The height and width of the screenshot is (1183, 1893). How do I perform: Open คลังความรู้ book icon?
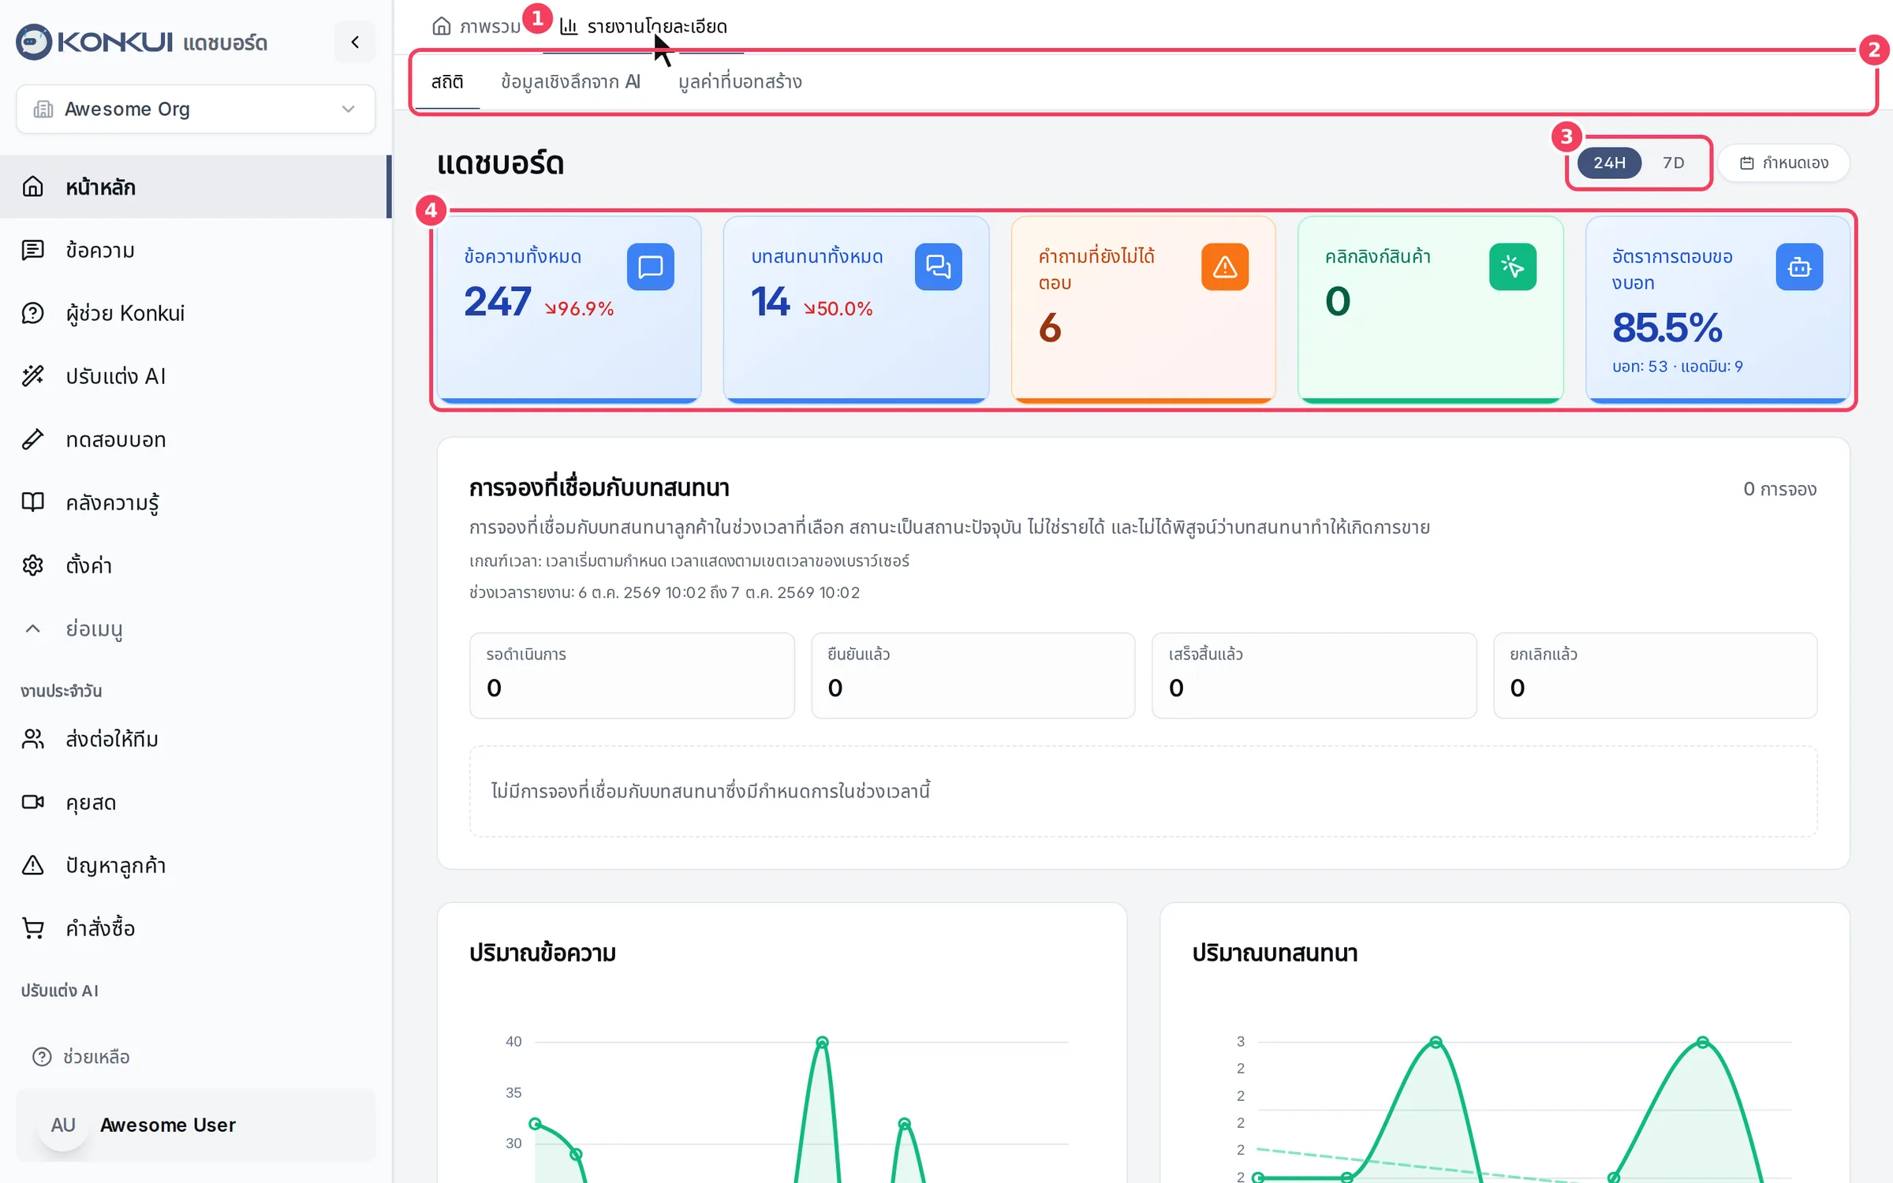[x=32, y=502]
